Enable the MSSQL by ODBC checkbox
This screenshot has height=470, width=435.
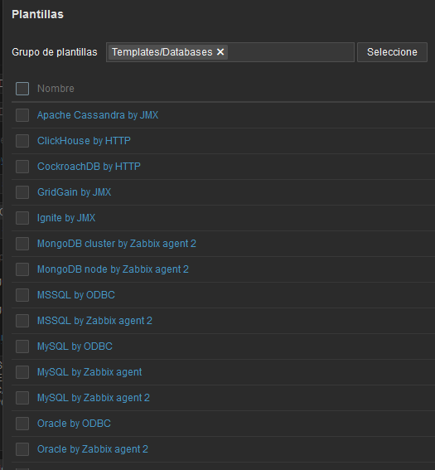22,295
